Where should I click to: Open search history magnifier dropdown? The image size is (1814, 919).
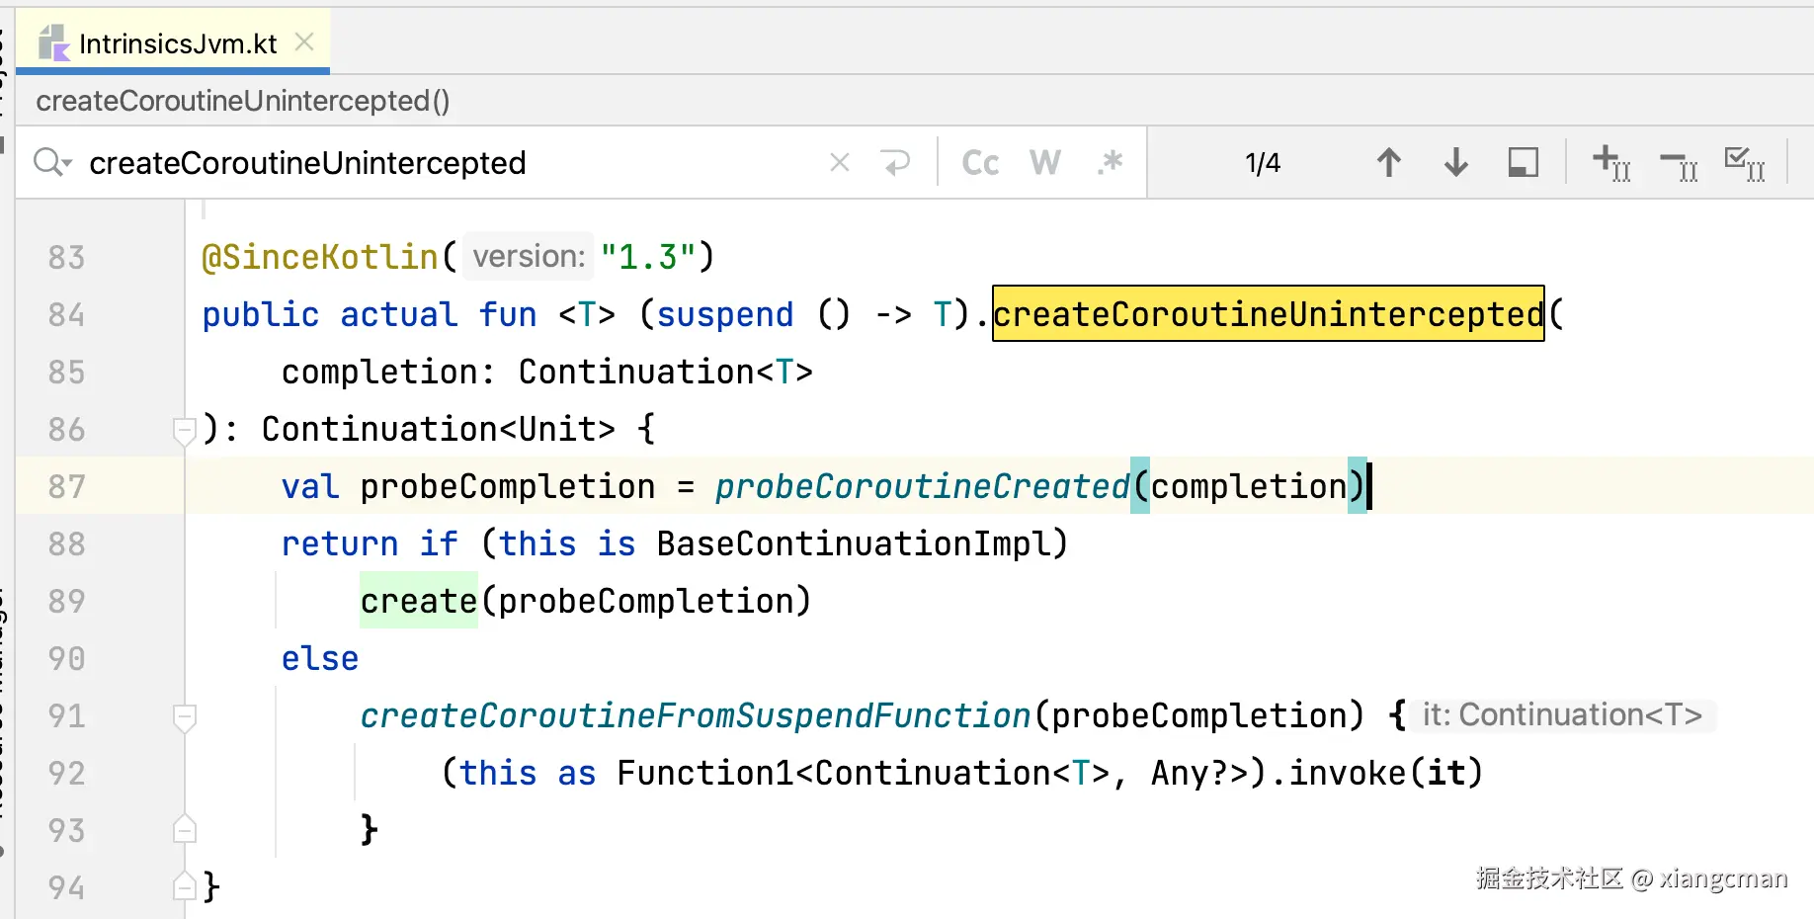point(51,162)
